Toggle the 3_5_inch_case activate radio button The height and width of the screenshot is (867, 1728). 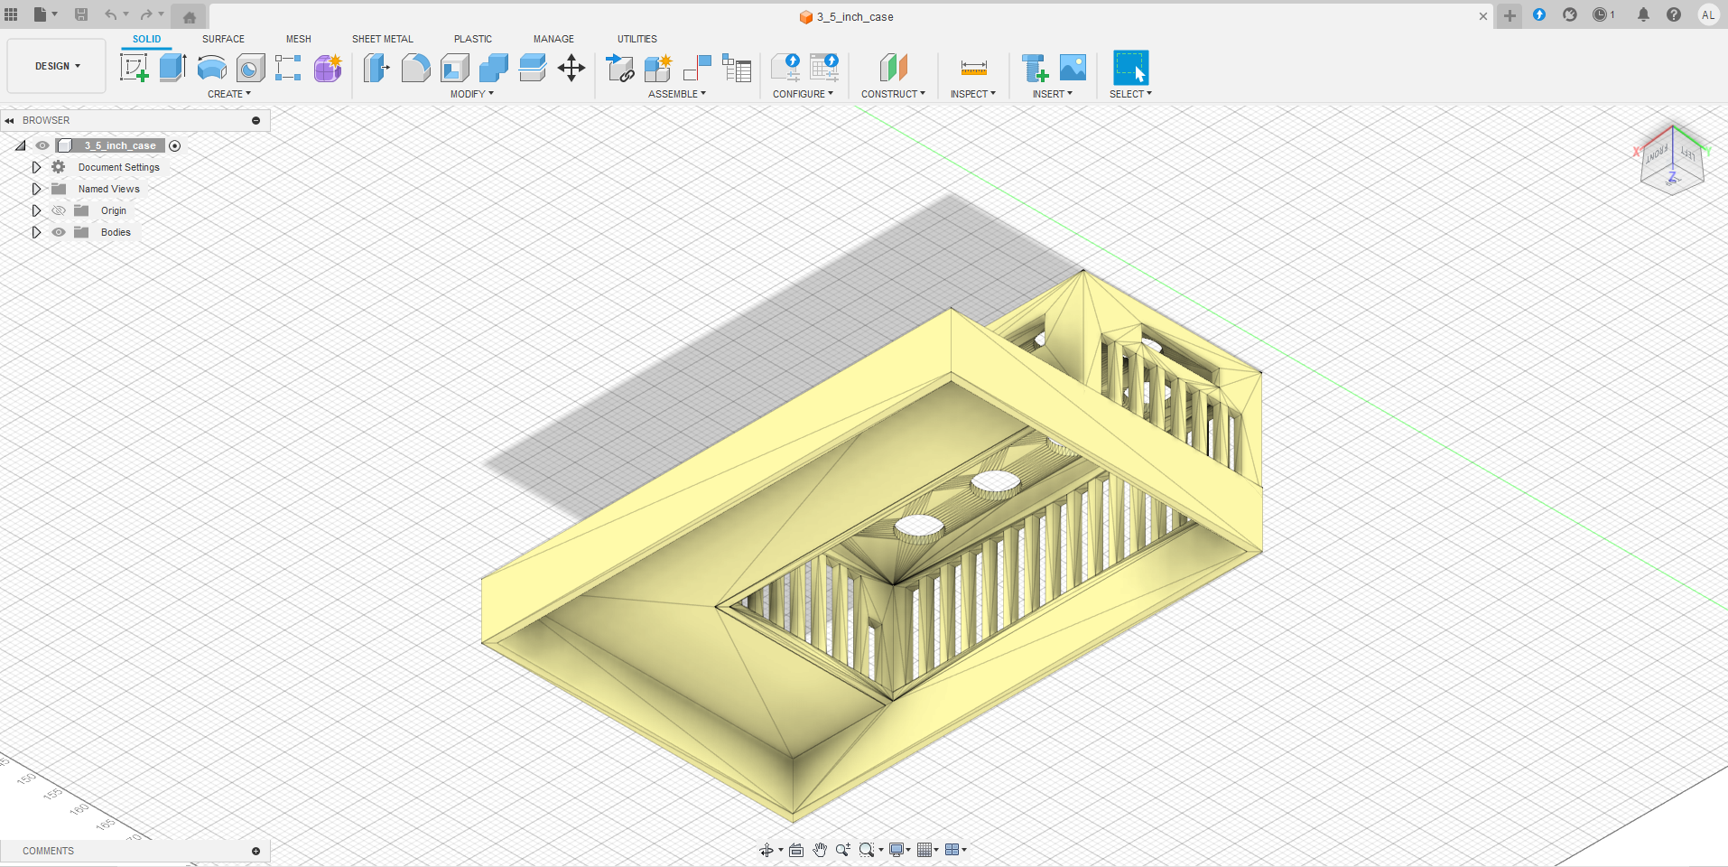(175, 145)
